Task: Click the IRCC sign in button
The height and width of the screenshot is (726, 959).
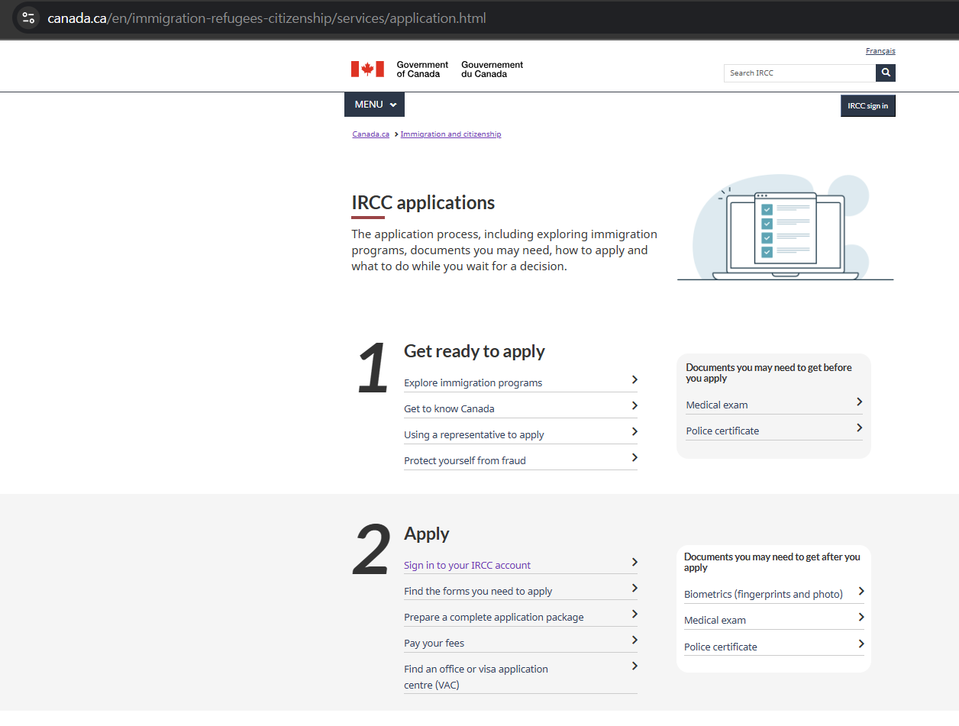Action: [x=867, y=105]
